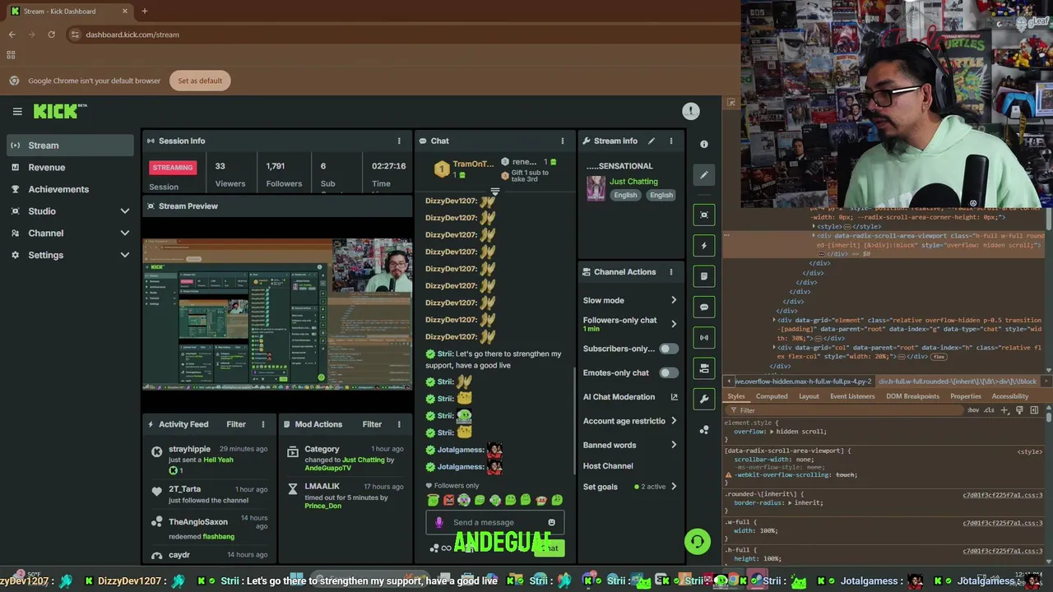This screenshot has height=592, width=1053.
Task: Switch to DOM Breakpoints tab in DevTools
Action: tap(912, 396)
